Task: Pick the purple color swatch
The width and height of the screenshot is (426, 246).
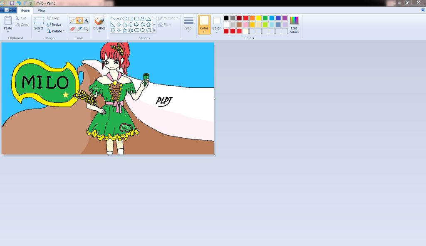Action: [285, 18]
